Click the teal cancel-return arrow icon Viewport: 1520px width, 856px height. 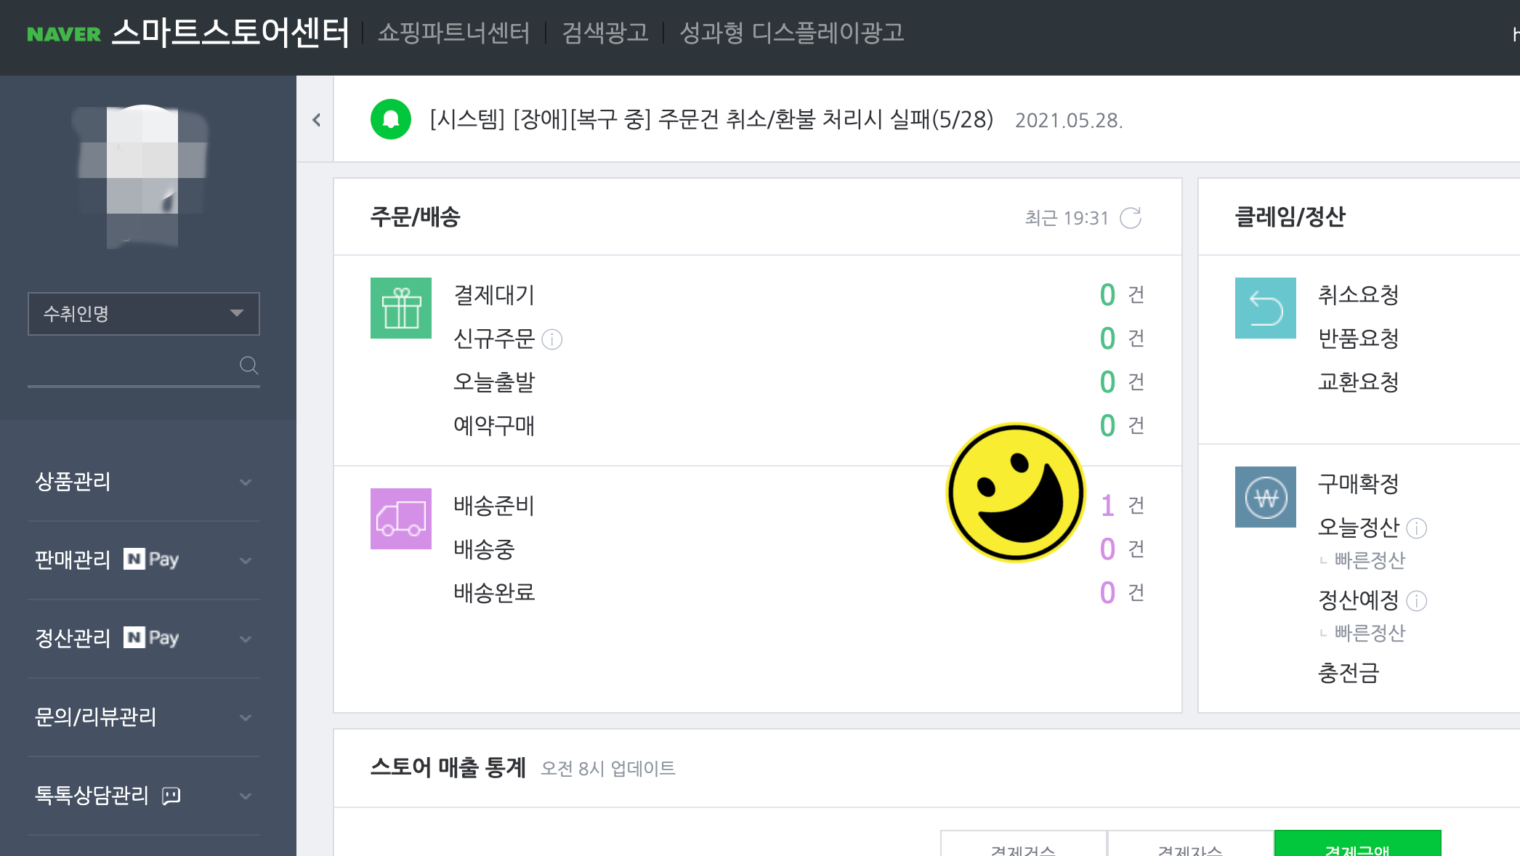(1265, 308)
